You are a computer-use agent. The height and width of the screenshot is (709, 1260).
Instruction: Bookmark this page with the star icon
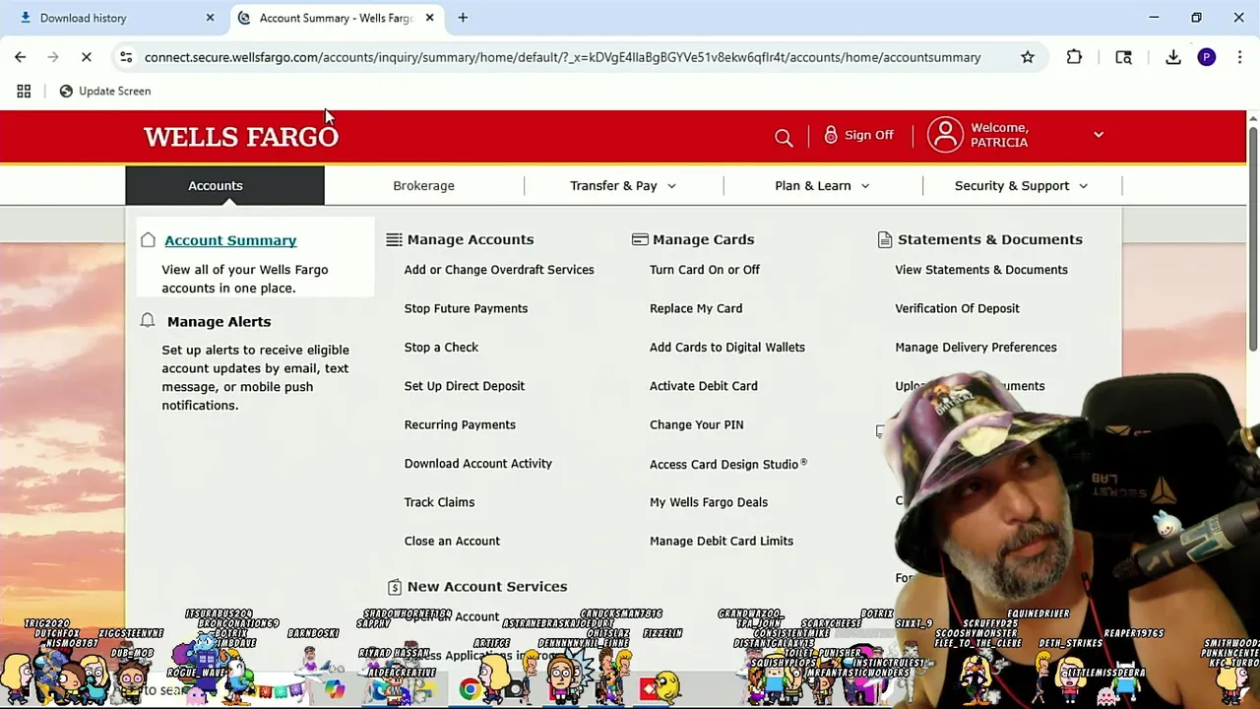1028,57
